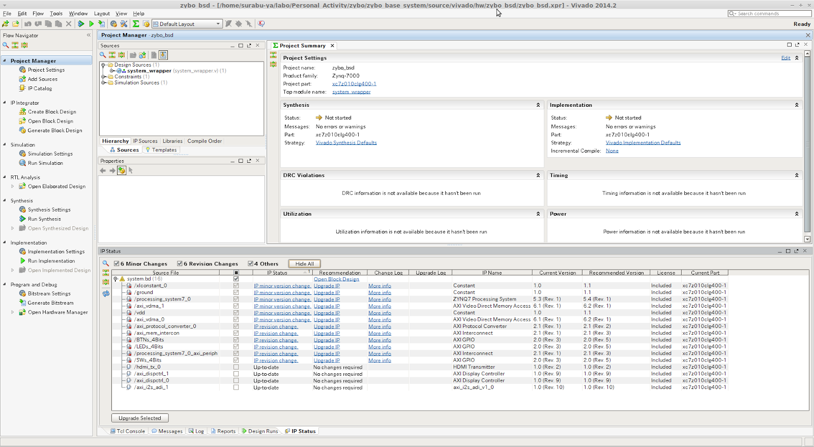Switch to the Compile Order tab
Viewport: 814px width, 447px height.
tap(205, 141)
